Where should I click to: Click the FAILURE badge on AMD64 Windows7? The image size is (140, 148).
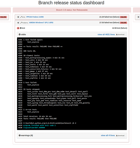pyautogui.click(x=123, y=23)
